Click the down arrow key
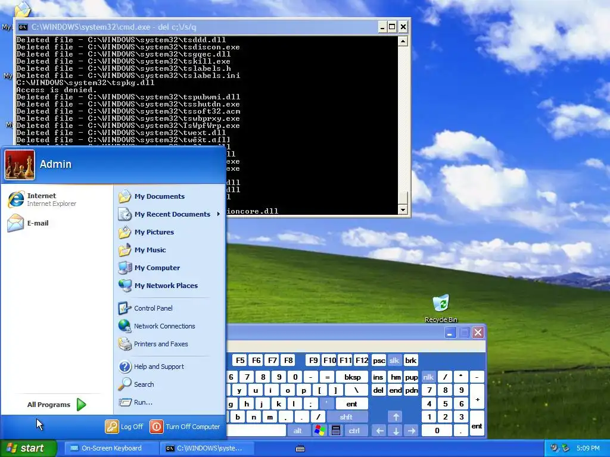Image resolution: width=610 pixels, height=457 pixels. [396, 431]
